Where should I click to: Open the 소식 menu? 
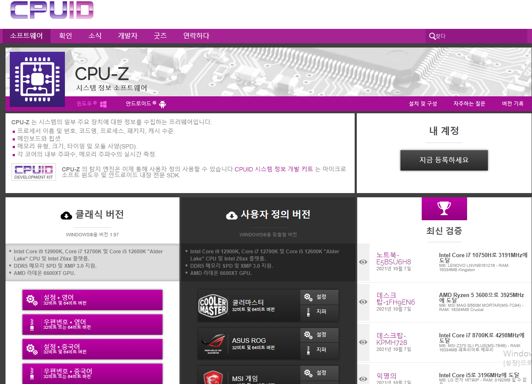tap(95, 36)
